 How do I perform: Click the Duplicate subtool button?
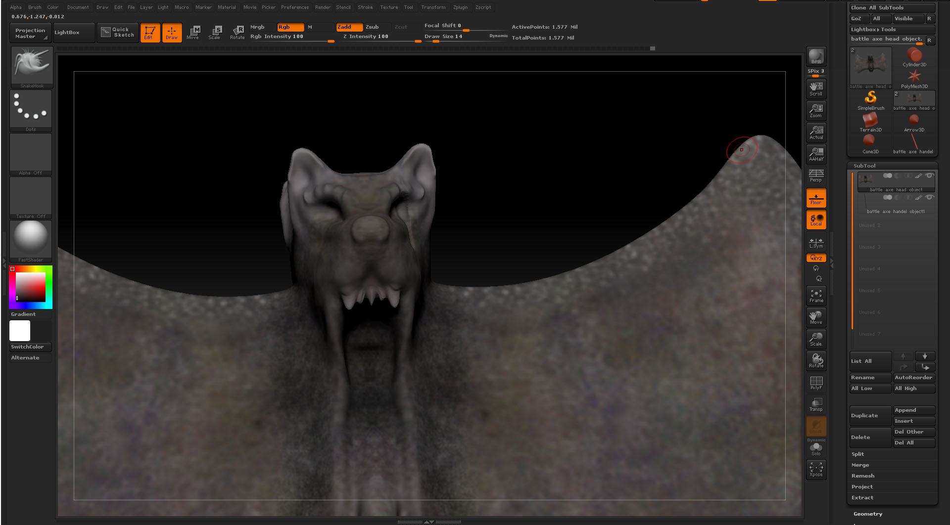pyautogui.click(x=870, y=416)
